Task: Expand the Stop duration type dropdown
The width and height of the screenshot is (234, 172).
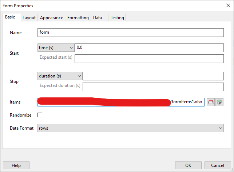Action: (x=60, y=76)
